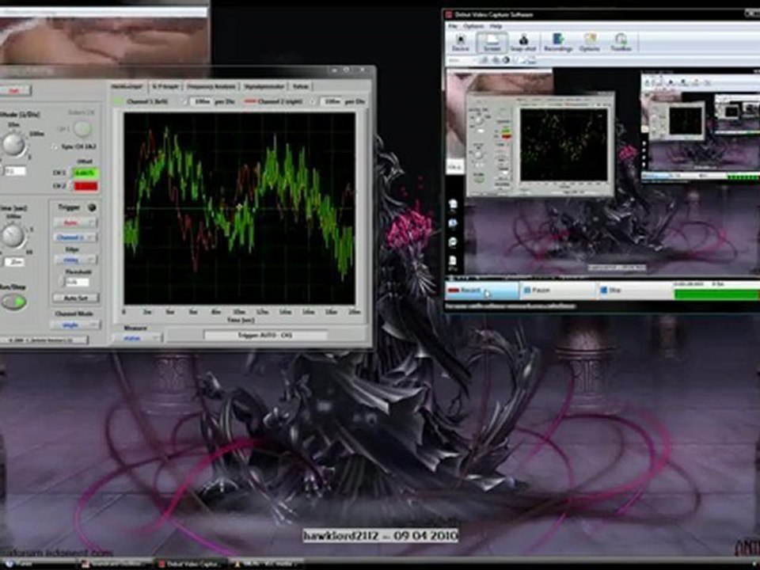Click the Pause button in Debut

(557, 291)
